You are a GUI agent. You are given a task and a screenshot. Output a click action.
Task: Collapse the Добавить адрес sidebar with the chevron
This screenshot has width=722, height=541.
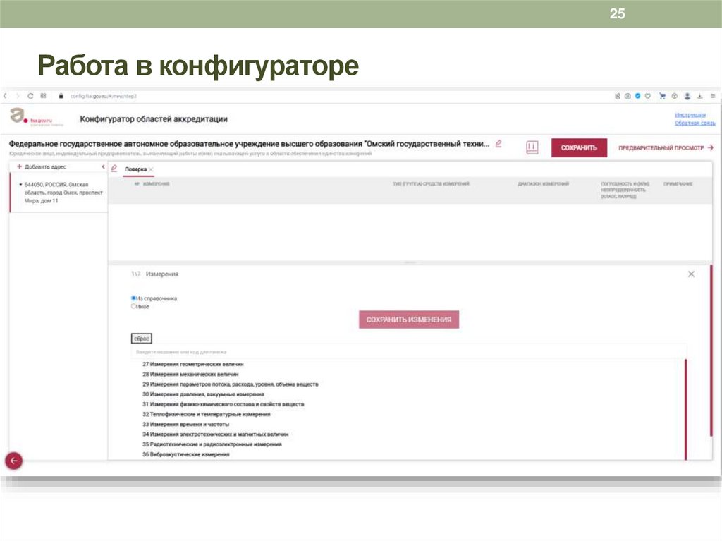pos(104,166)
